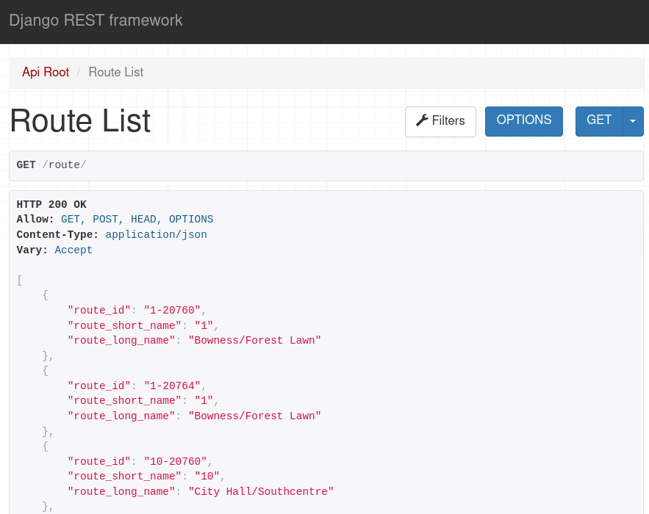
Task: Click the GET /route/ request line
Action: [51, 165]
